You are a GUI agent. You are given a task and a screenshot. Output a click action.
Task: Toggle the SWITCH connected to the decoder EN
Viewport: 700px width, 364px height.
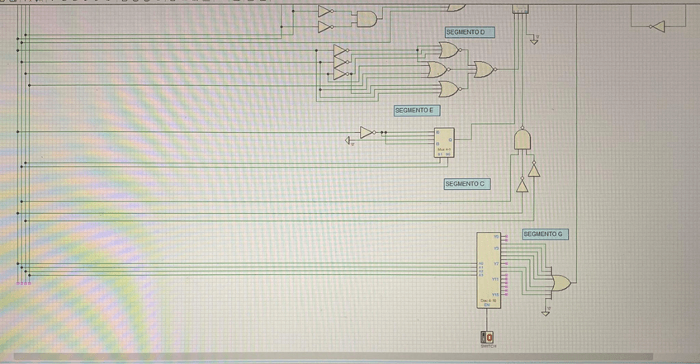tap(487, 338)
